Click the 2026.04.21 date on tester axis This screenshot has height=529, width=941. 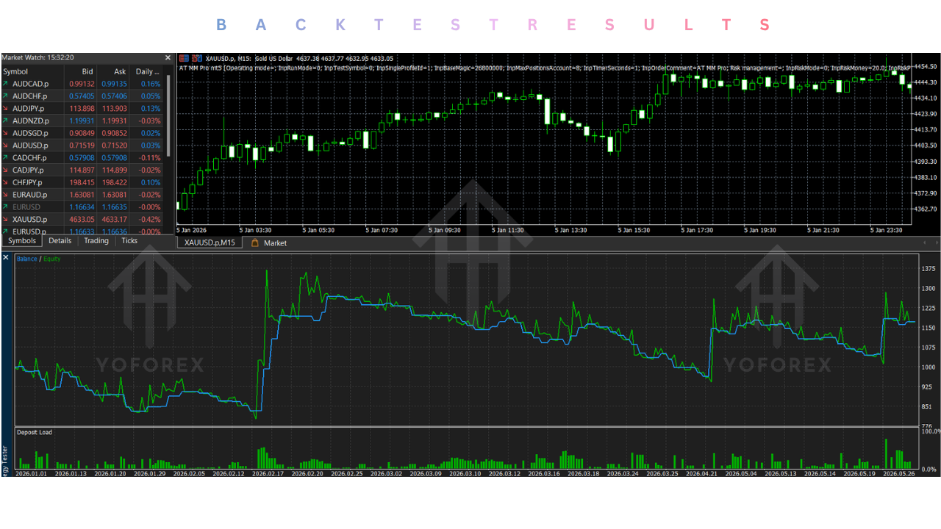703,473
